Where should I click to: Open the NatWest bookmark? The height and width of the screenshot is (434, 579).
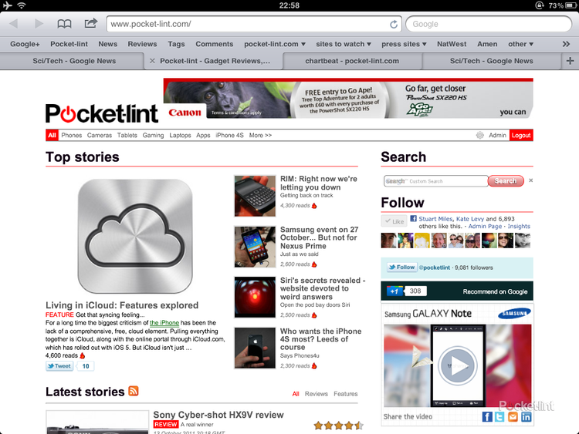click(x=452, y=44)
